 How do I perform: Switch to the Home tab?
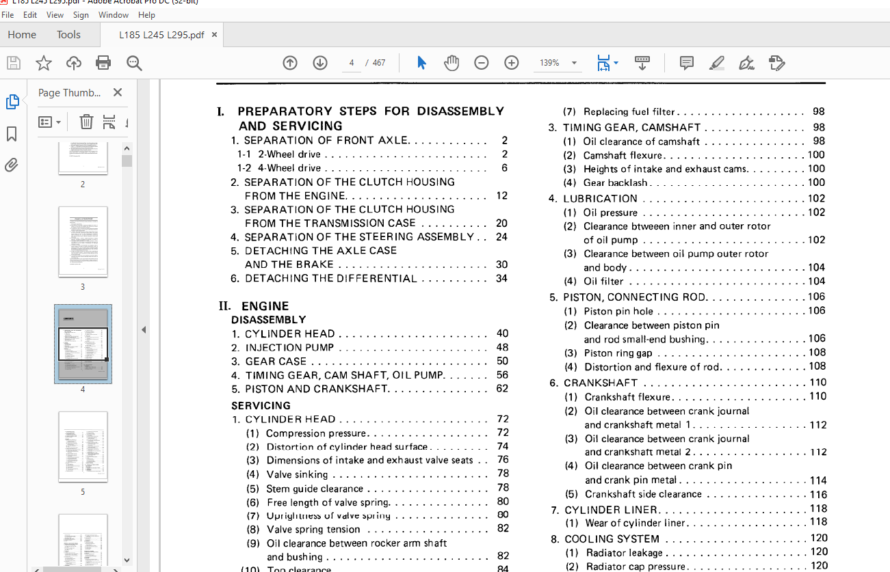click(22, 35)
